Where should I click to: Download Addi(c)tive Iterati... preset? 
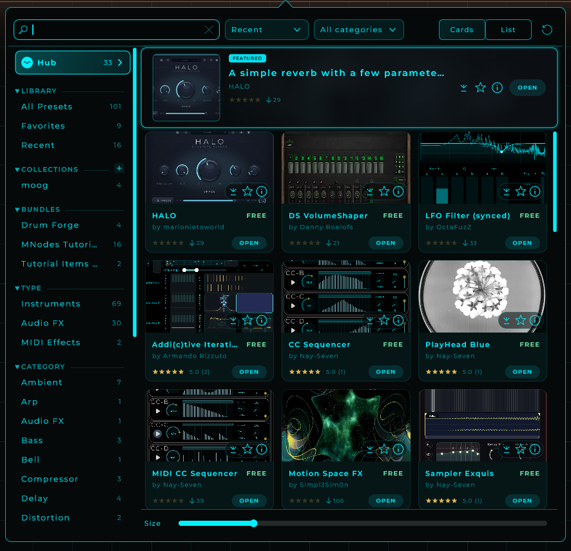[x=233, y=320]
